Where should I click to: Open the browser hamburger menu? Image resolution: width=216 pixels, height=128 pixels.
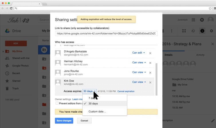(215, 8)
